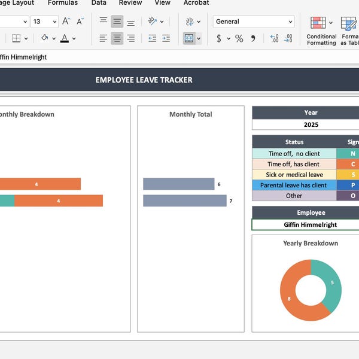Open Merge & Center dropdown arrow
The width and height of the screenshot is (359, 359).
coord(199,38)
